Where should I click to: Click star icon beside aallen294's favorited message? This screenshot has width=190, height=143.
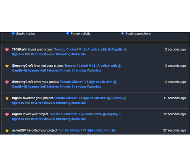pos(7,131)
